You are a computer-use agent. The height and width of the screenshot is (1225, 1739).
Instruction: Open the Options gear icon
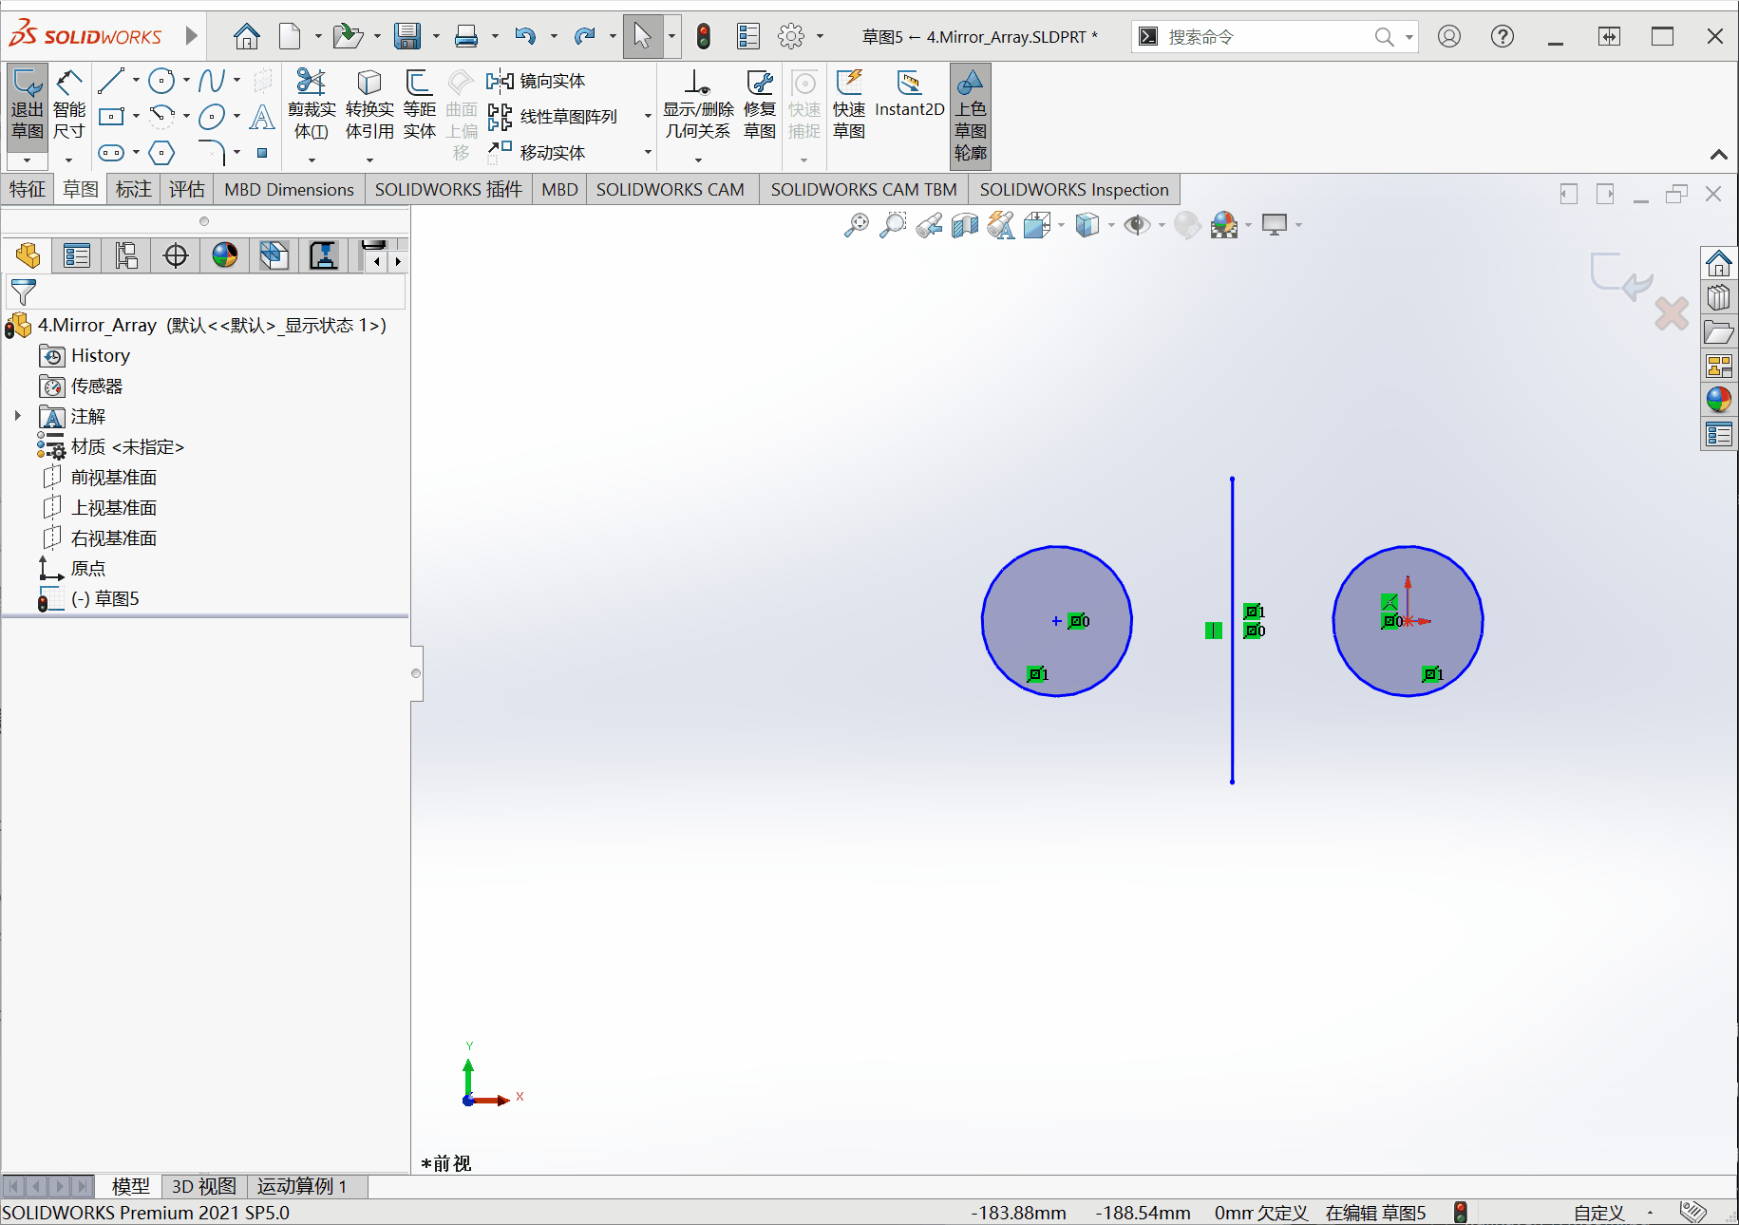click(x=791, y=36)
